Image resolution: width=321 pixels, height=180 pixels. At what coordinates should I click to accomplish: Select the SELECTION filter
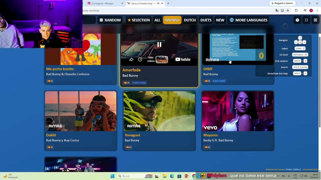139,20
